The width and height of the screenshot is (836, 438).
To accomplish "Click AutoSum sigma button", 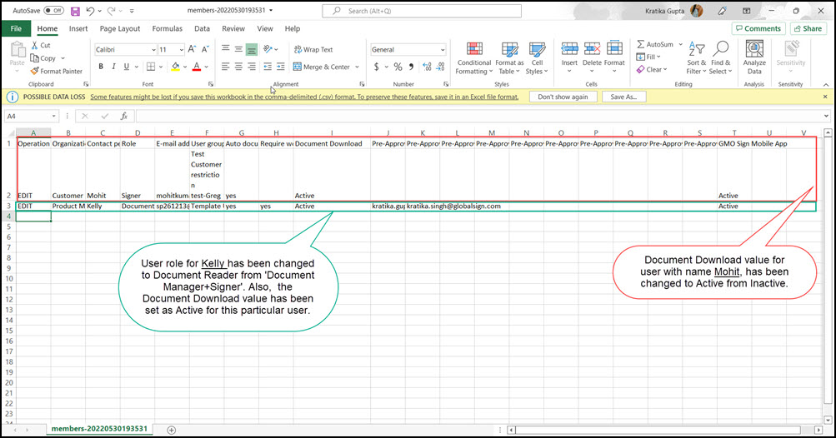I will [x=655, y=44].
